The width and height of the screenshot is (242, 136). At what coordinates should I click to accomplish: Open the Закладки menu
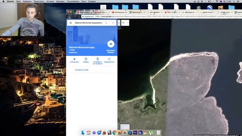(60, 2)
